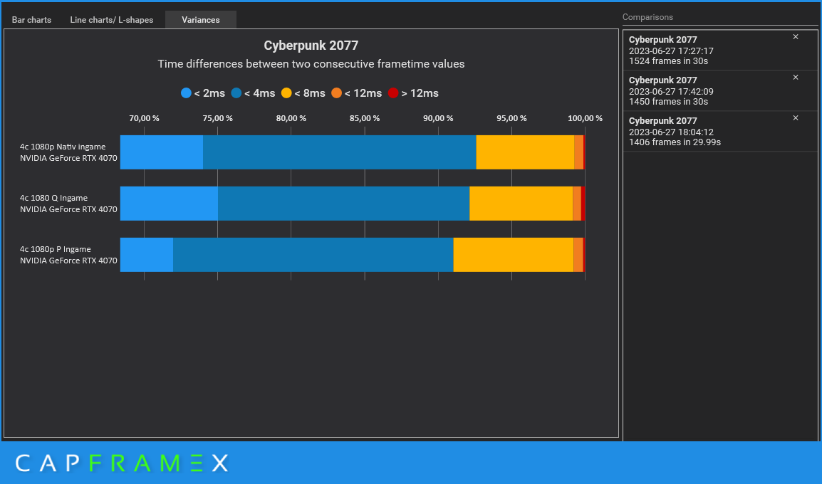Click the 4c 1080p P Ingame label

(68, 255)
